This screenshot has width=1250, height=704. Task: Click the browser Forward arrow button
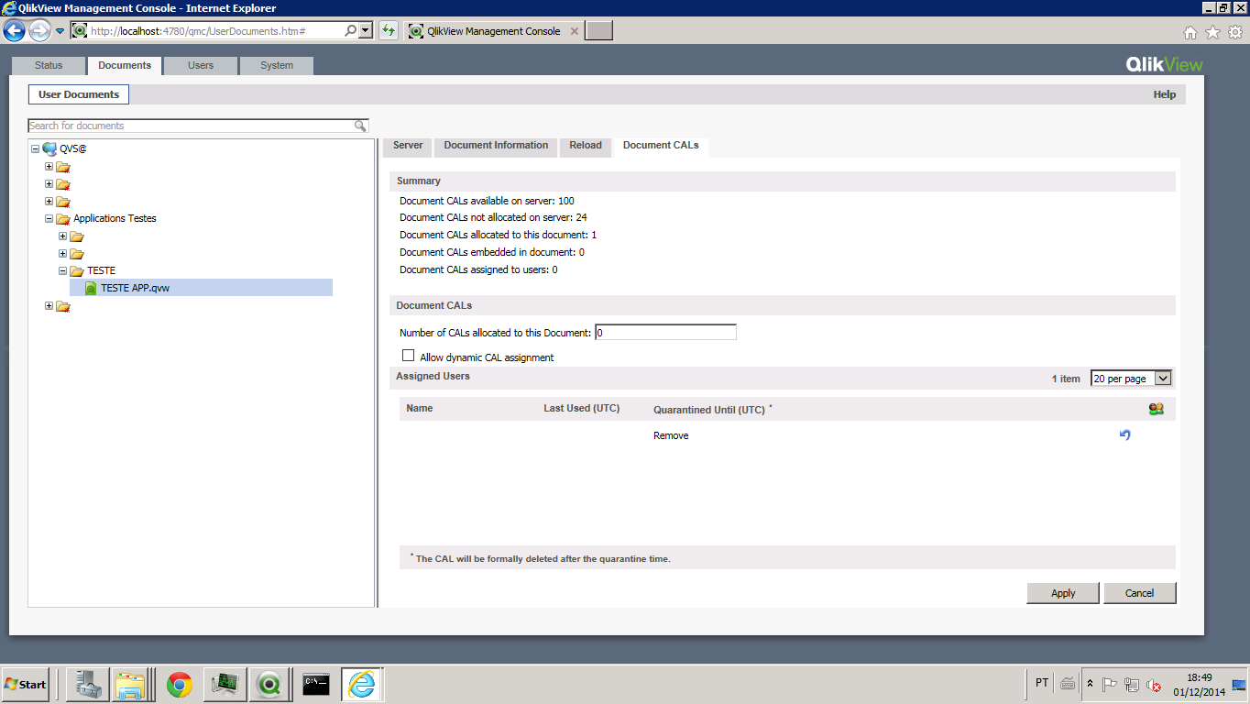39,30
